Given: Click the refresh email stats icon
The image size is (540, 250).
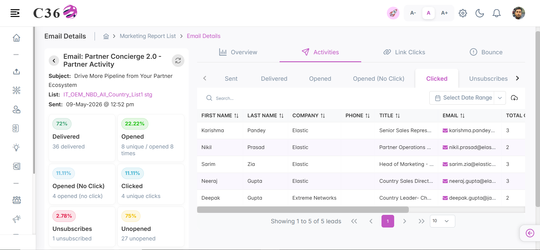Looking at the screenshot, I should pos(178,60).
